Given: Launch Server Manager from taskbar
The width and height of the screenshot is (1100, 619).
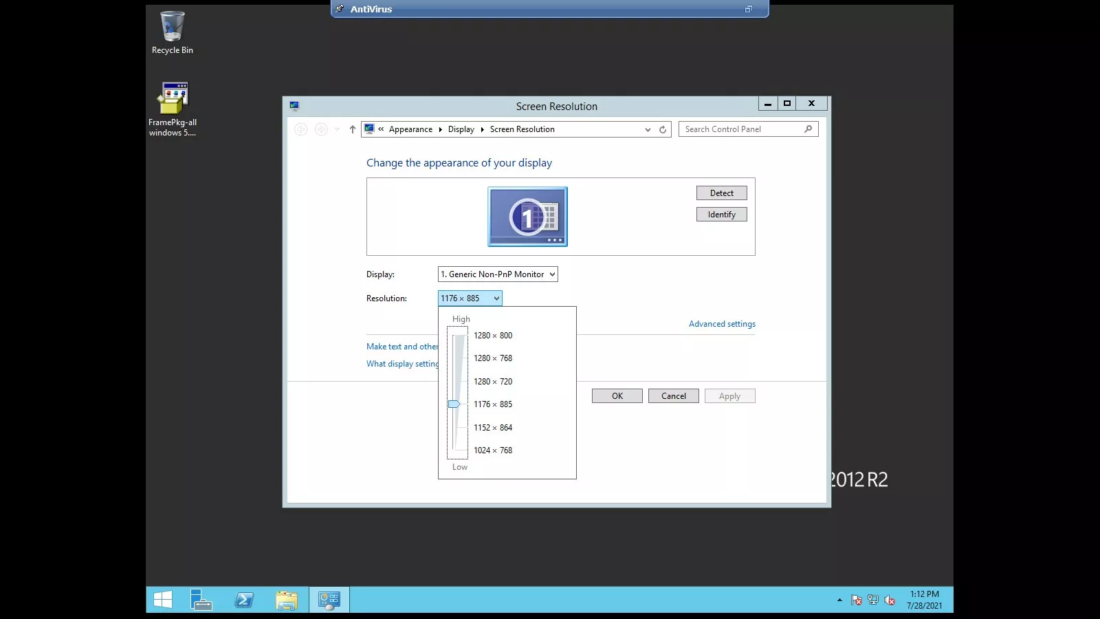Looking at the screenshot, I should pyautogui.click(x=201, y=600).
